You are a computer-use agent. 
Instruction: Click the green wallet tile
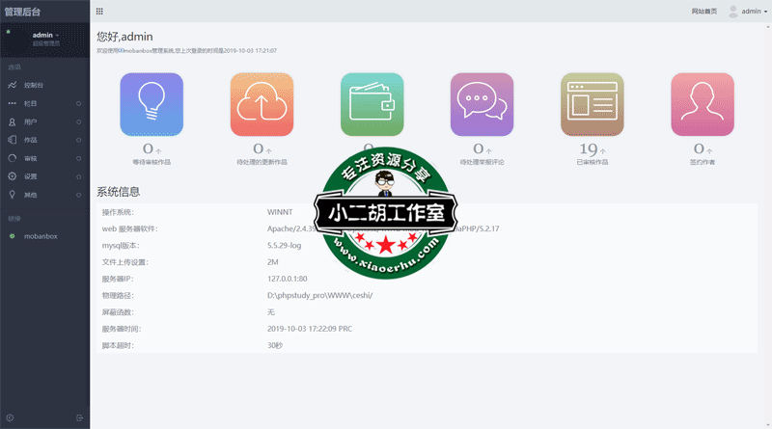(372, 104)
